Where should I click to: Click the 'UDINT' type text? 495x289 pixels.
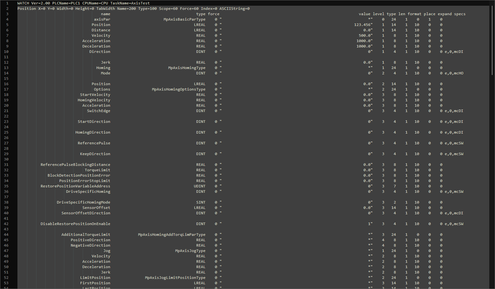(x=200, y=186)
